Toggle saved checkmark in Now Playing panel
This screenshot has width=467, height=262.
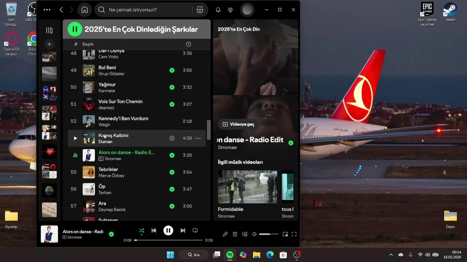[291, 143]
